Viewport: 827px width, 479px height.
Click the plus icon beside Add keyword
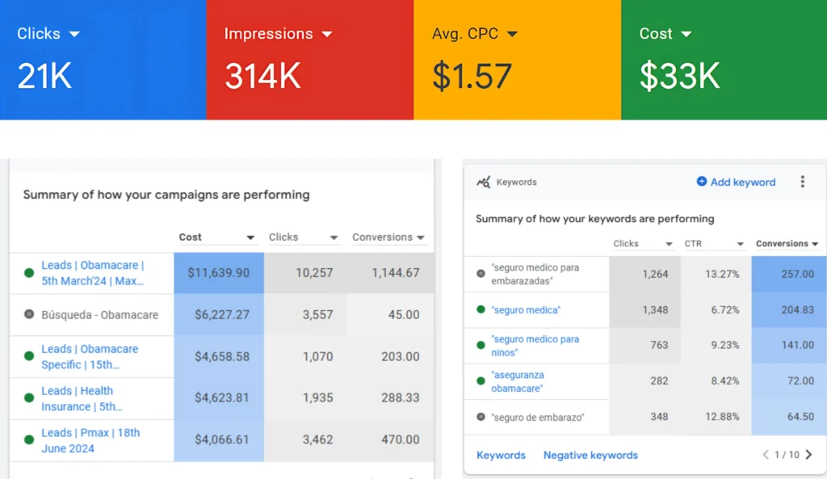701,182
